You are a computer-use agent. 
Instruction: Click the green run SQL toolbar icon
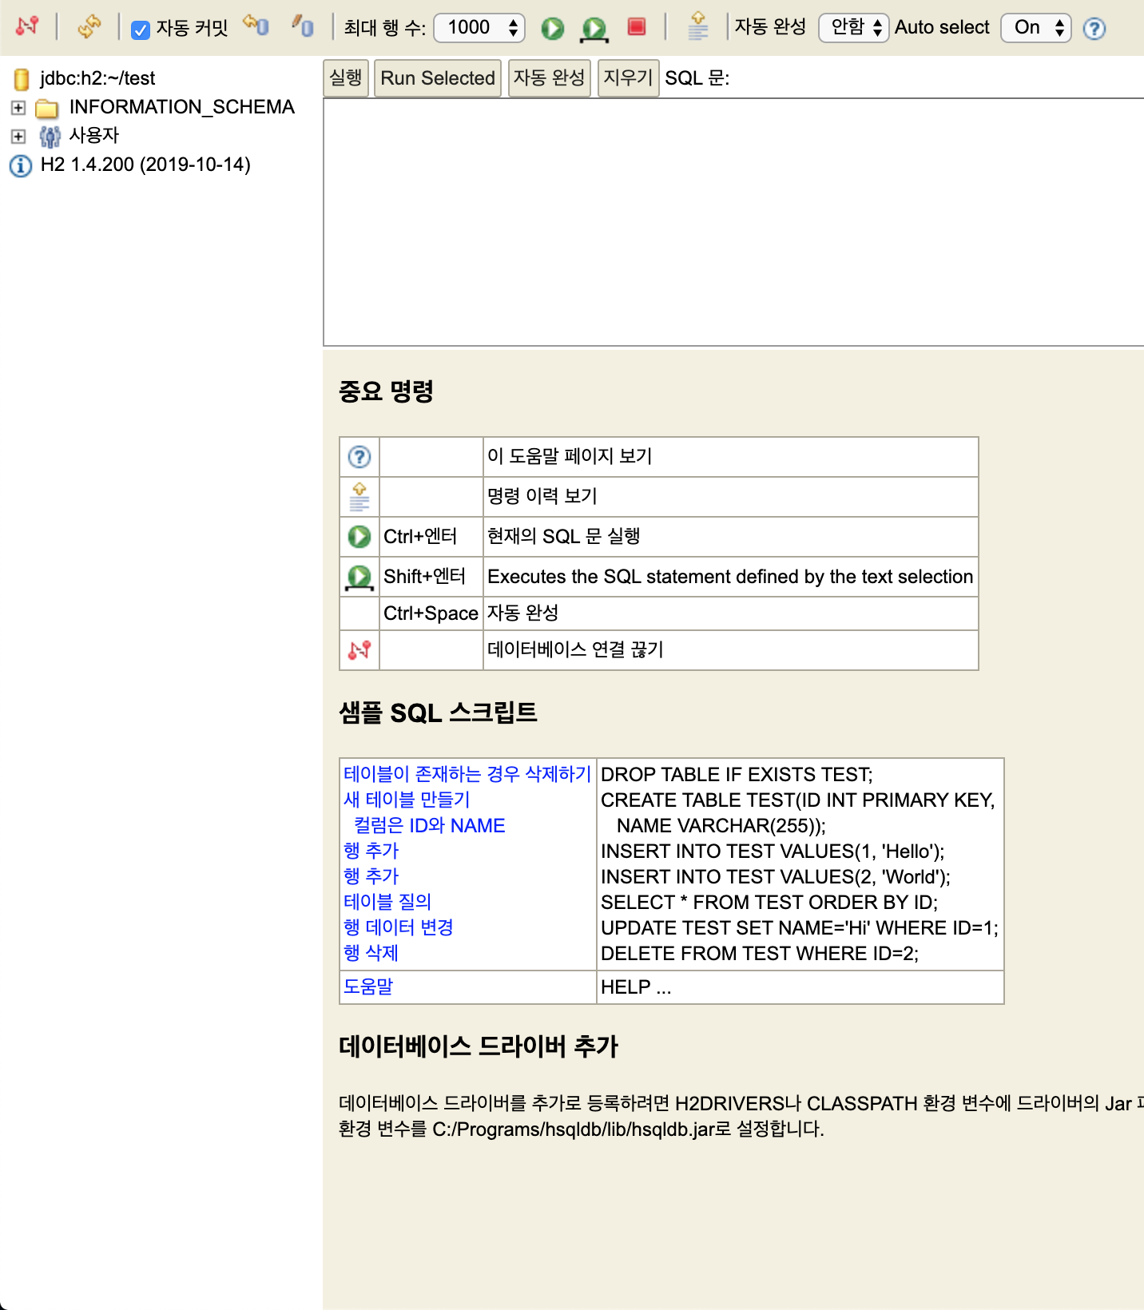[552, 29]
